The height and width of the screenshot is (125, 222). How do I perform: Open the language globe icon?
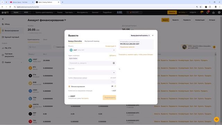(x=219, y=12)
